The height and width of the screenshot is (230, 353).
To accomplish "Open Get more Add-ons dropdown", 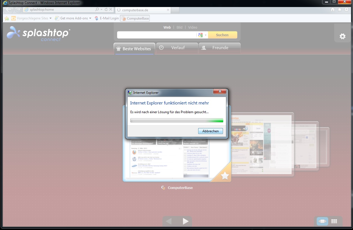I will coord(73,18).
